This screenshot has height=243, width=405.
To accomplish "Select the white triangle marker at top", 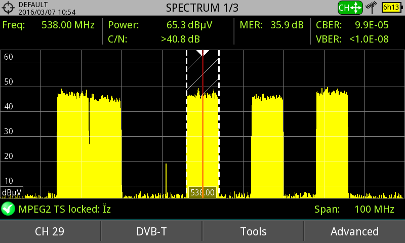I will coord(203,53).
